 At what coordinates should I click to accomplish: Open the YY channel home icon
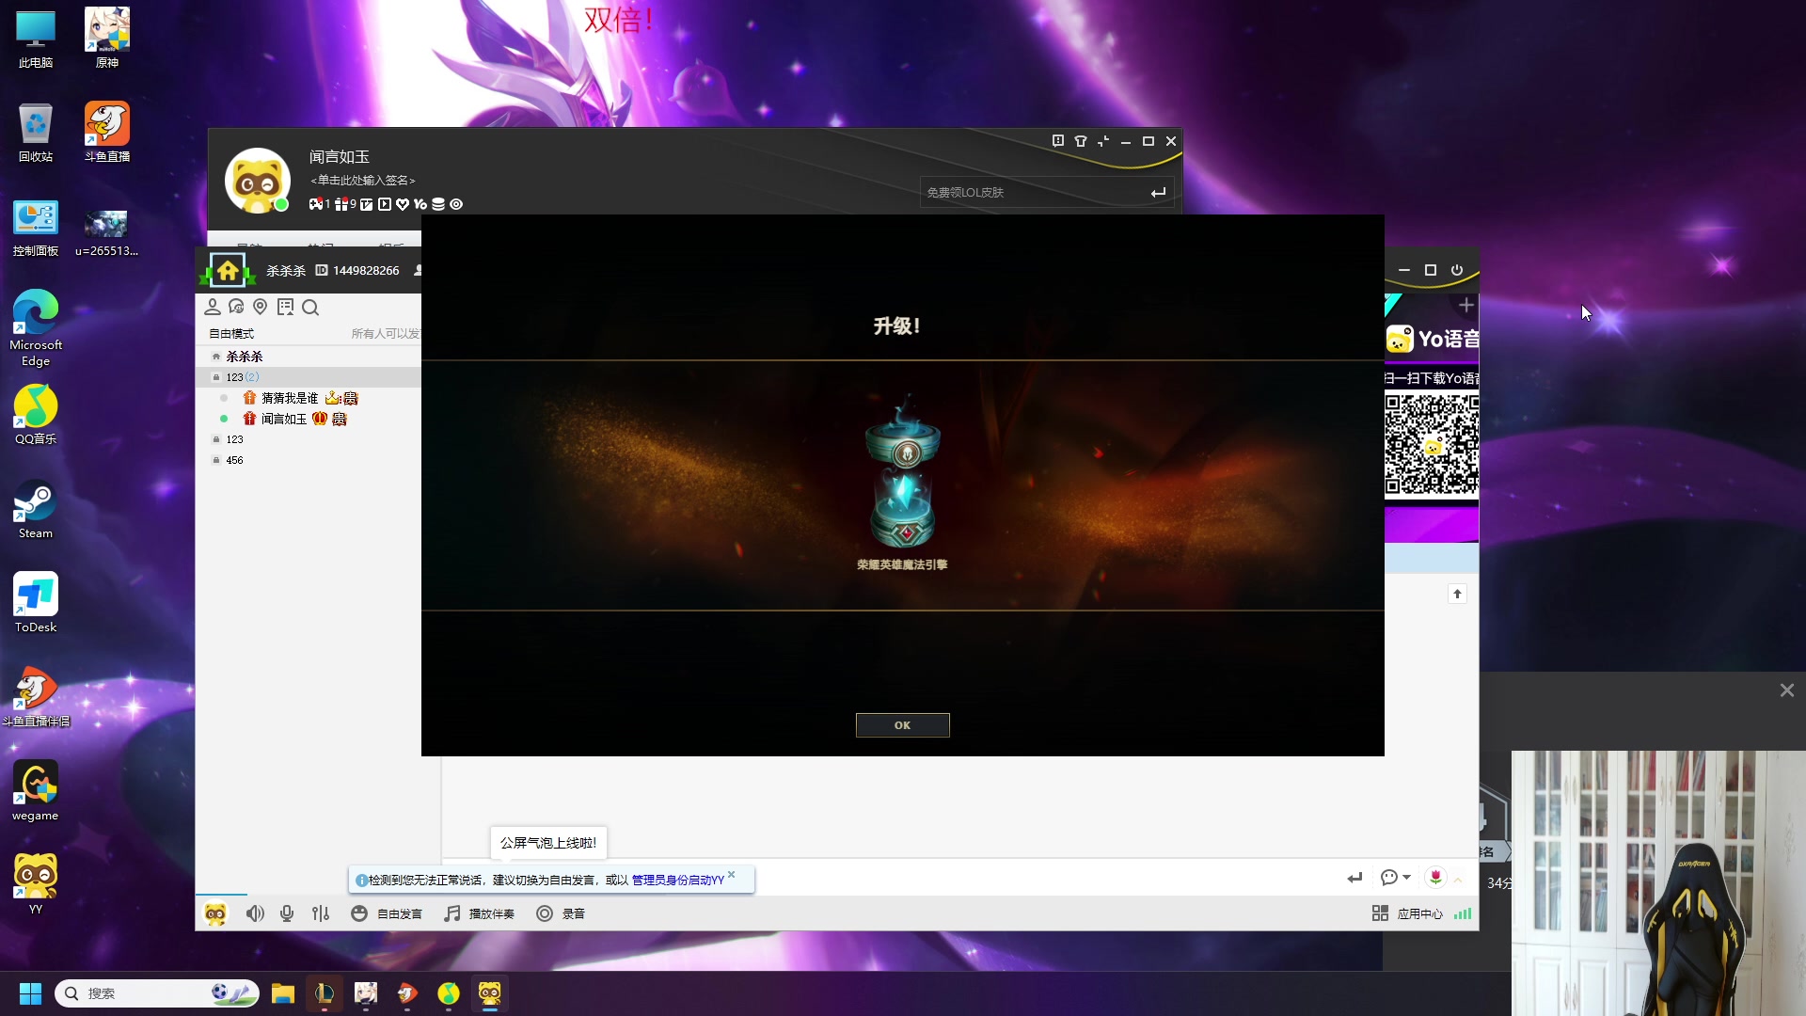tap(228, 271)
